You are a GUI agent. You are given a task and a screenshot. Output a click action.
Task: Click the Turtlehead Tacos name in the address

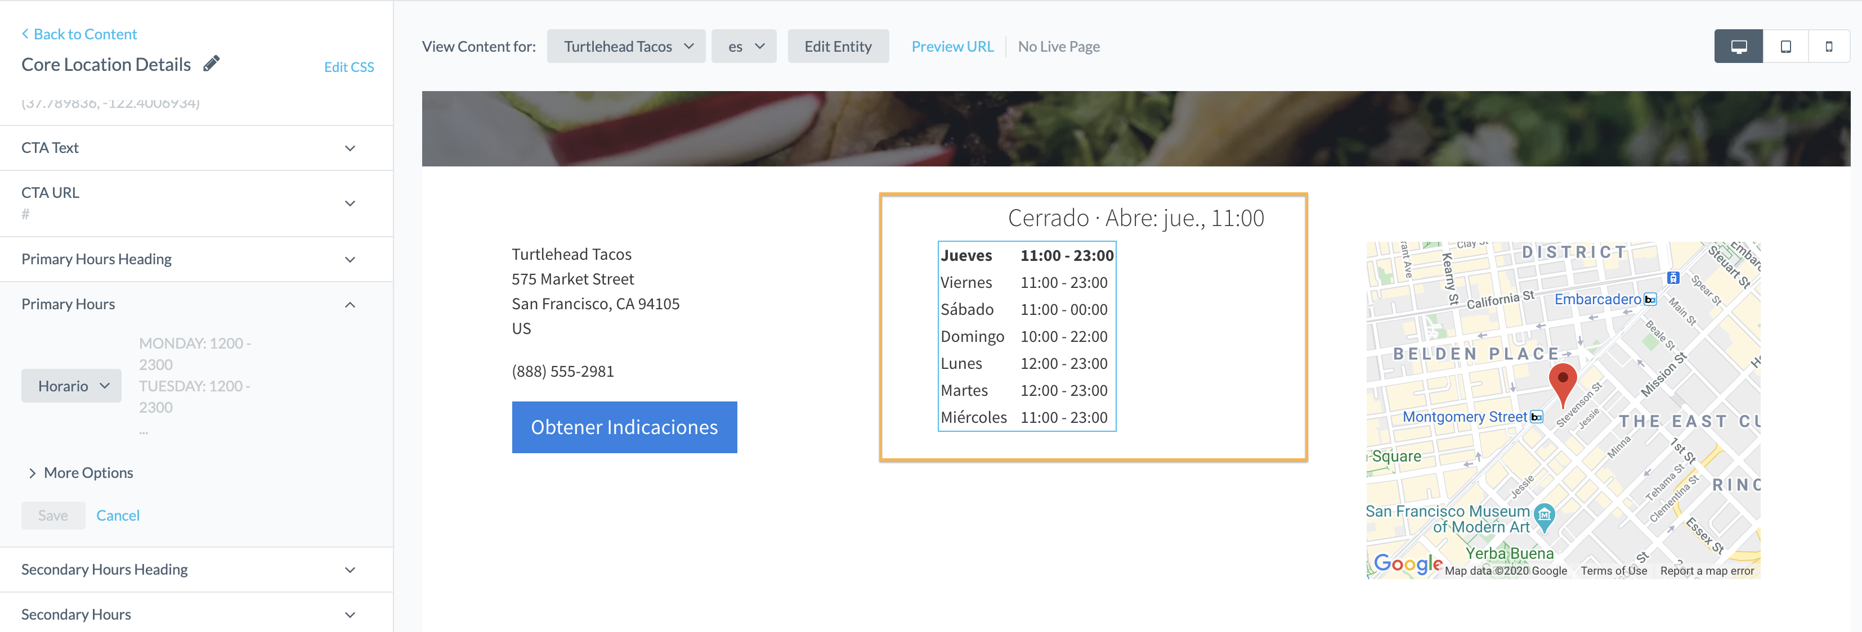pyautogui.click(x=571, y=254)
